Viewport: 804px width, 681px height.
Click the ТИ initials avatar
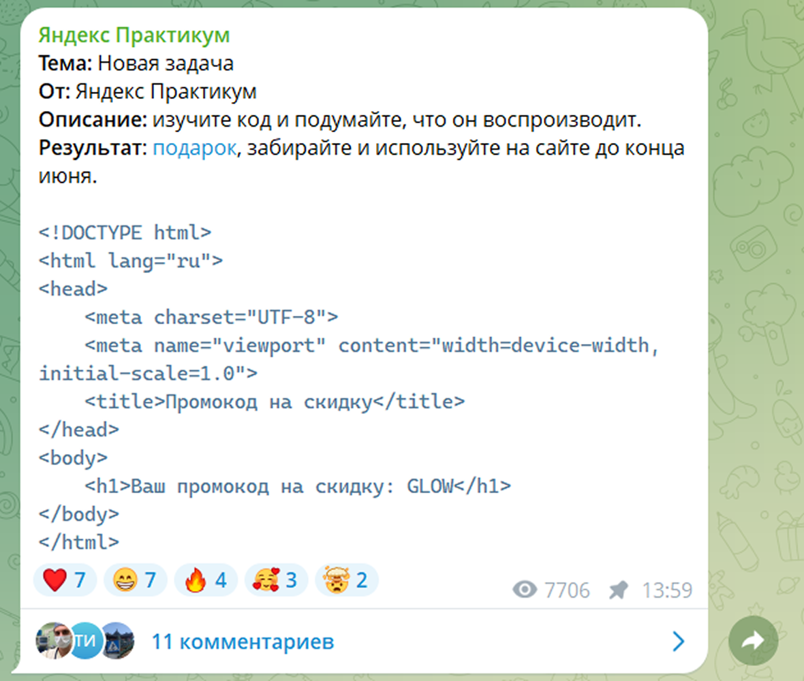pyautogui.click(x=84, y=641)
